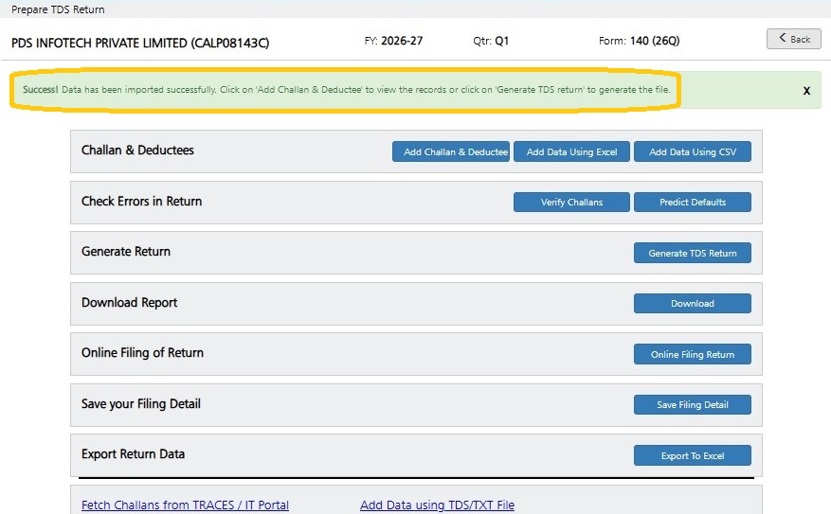Open Add Challan & Deductee
This screenshot has width=831, height=514.
(450, 151)
